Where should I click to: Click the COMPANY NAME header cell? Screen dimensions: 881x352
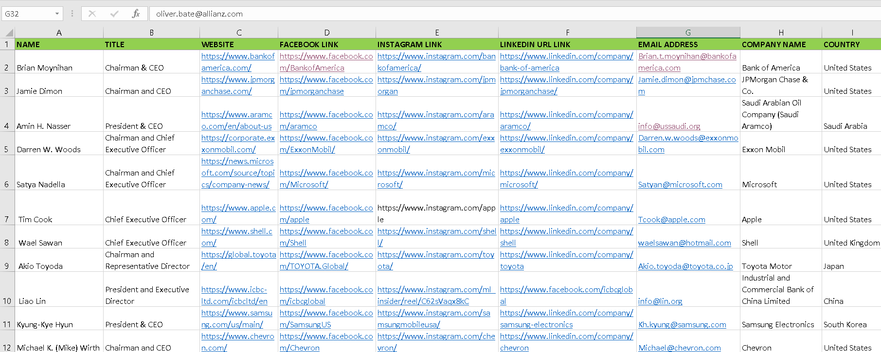point(781,44)
